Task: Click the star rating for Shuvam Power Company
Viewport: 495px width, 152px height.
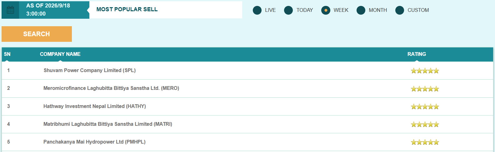Action: [425, 71]
